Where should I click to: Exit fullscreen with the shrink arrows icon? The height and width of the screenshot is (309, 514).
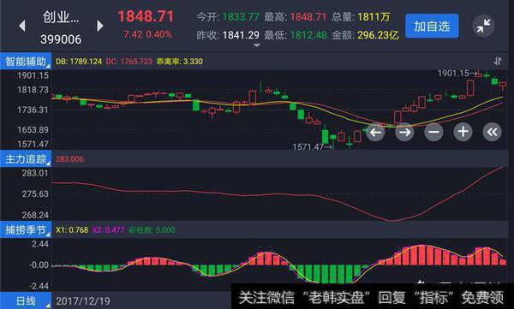483,26
